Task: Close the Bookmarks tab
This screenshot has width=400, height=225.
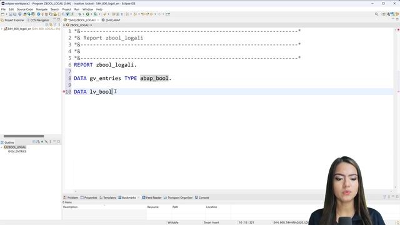Action: (139, 197)
